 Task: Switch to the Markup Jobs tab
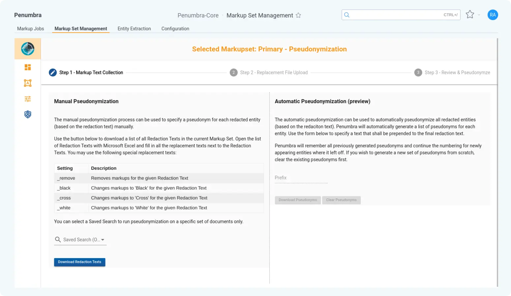point(30,29)
